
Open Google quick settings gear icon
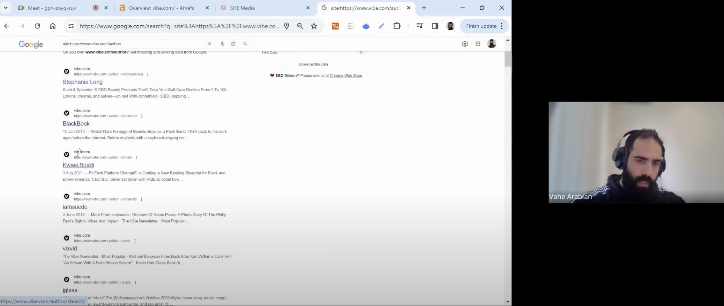point(465,44)
